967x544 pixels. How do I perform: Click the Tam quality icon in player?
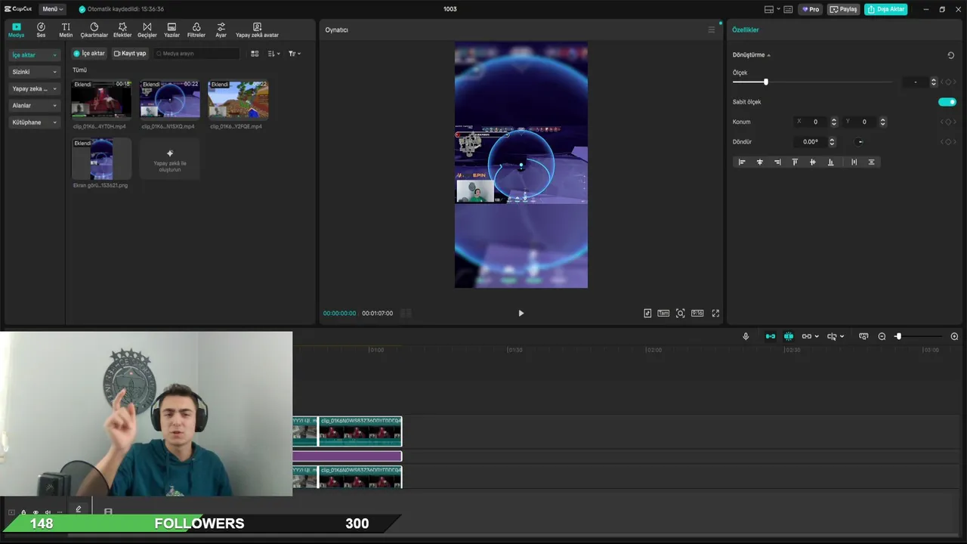pos(663,313)
